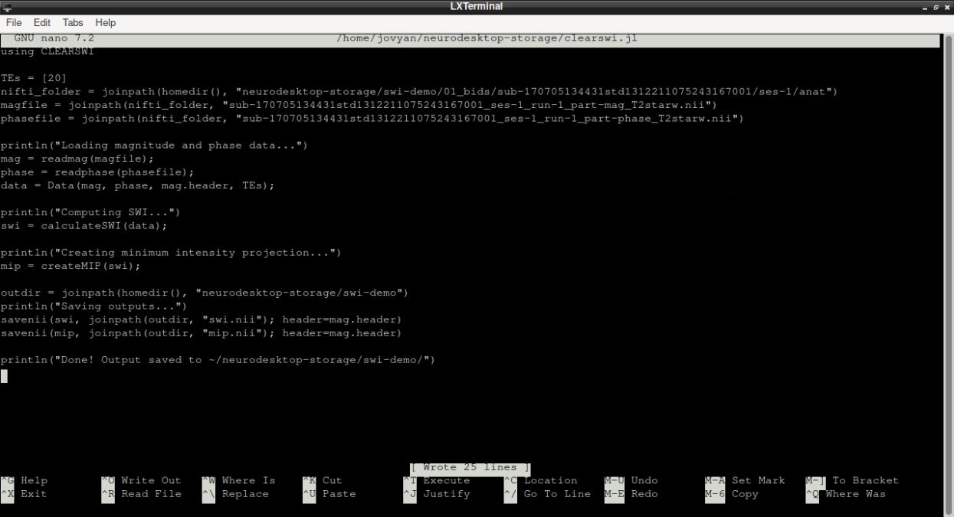The height and width of the screenshot is (517, 954).
Task: Click the text cursor block below the script
Action: click(x=4, y=376)
